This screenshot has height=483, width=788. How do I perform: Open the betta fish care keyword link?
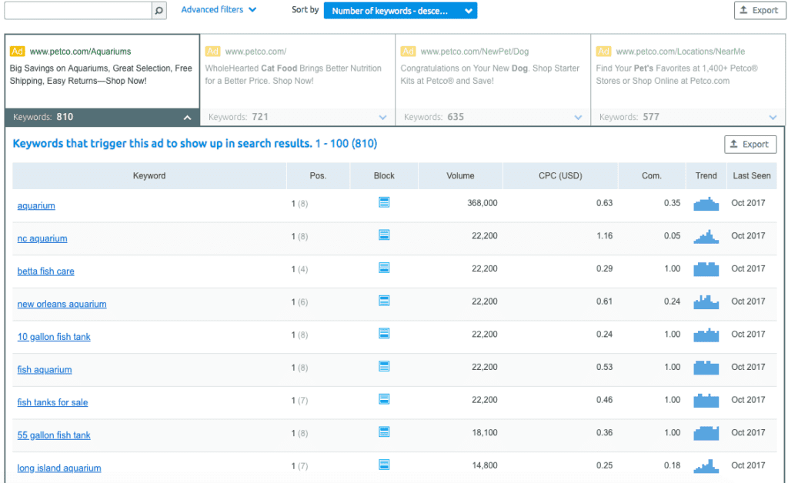pos(45,271)
